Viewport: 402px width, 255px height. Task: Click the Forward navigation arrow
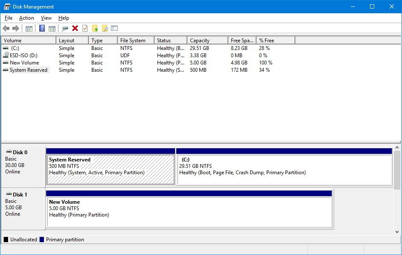tap(15, 29)
